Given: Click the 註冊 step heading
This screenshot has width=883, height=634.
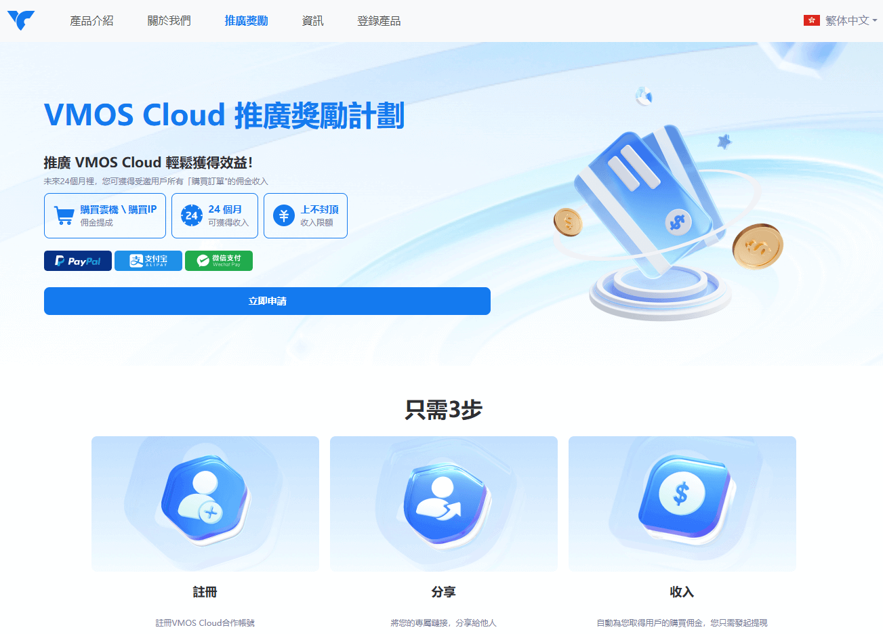Looking at the screenshot, I should [205, 592].
